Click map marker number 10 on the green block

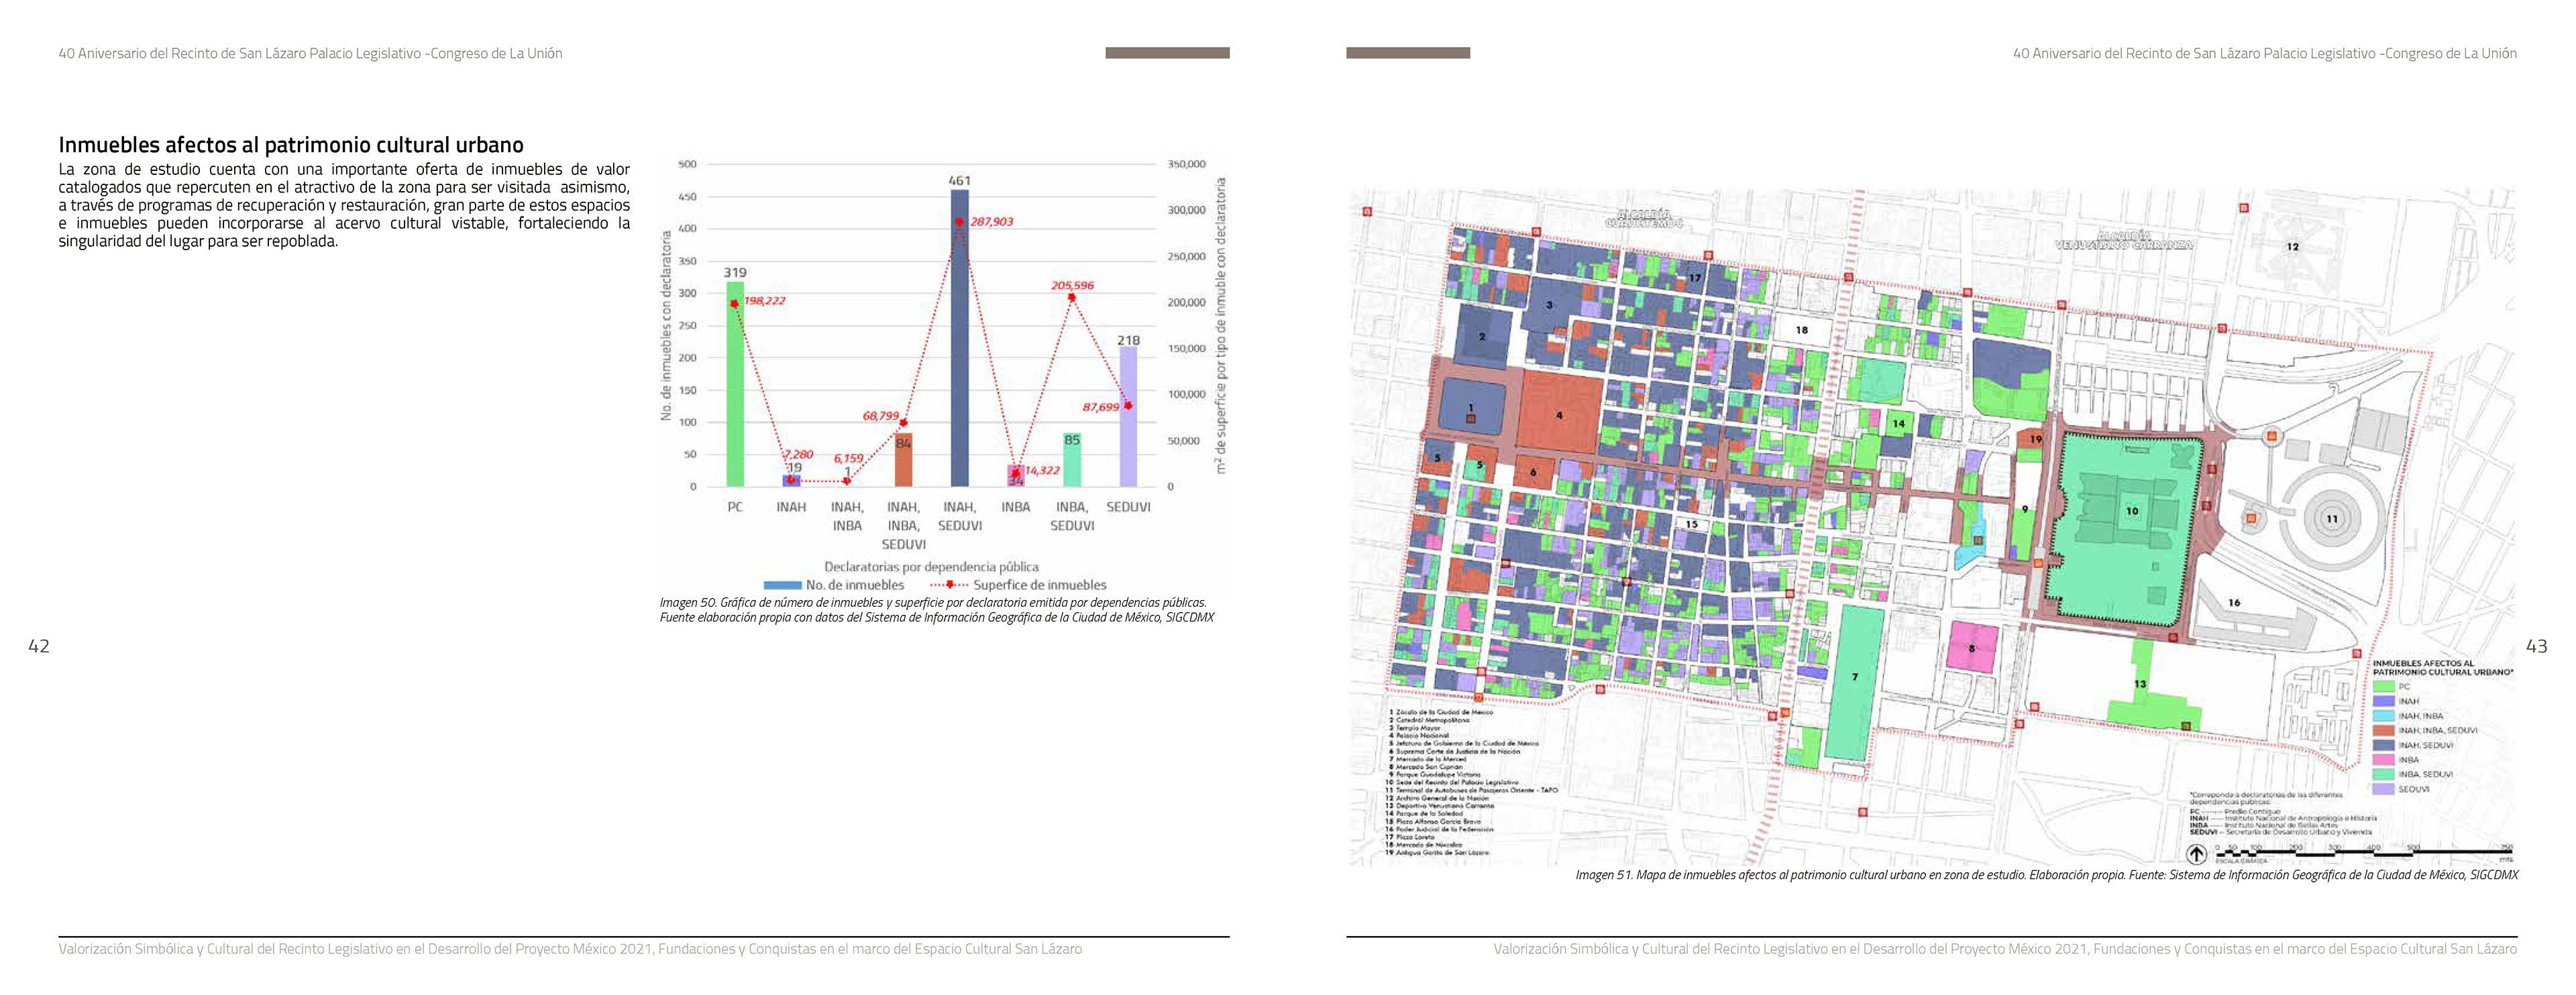pos(2132,510)
